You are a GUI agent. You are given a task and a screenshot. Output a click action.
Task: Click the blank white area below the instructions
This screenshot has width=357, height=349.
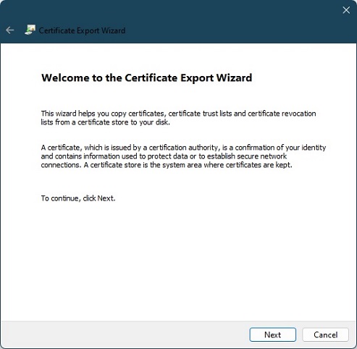179,261
